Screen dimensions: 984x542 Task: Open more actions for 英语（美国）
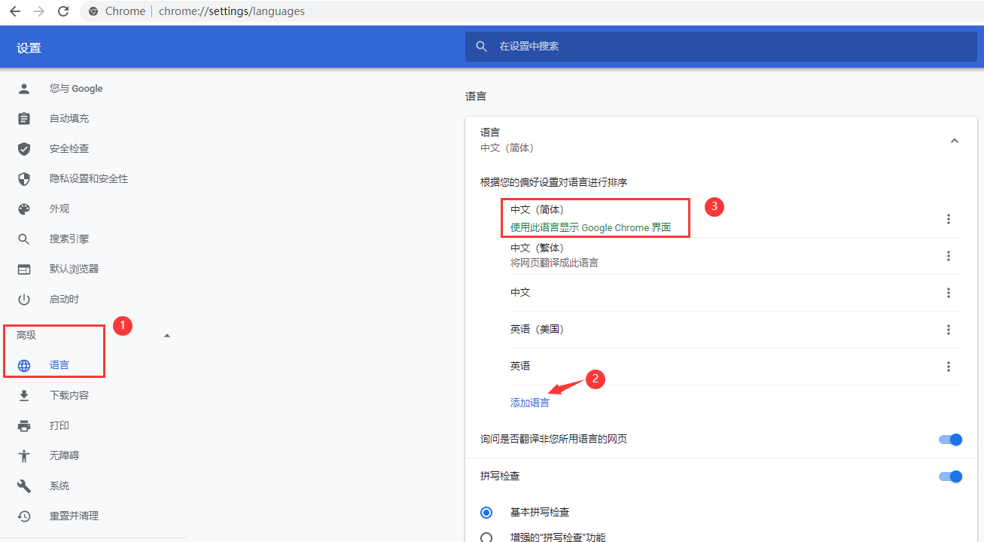(949, 330)
